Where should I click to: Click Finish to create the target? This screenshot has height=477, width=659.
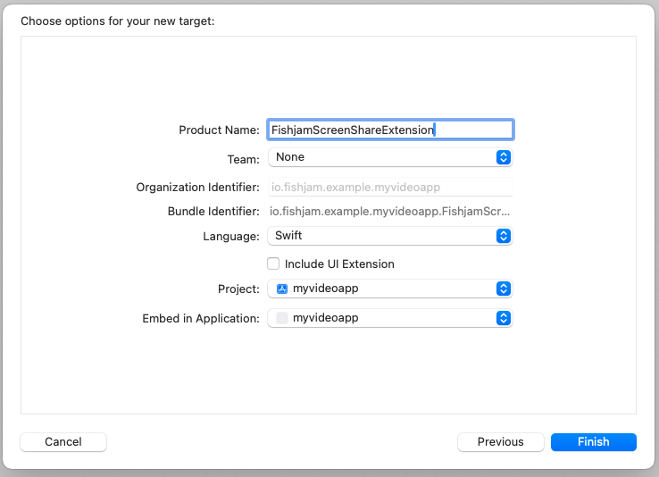[593, 442]
